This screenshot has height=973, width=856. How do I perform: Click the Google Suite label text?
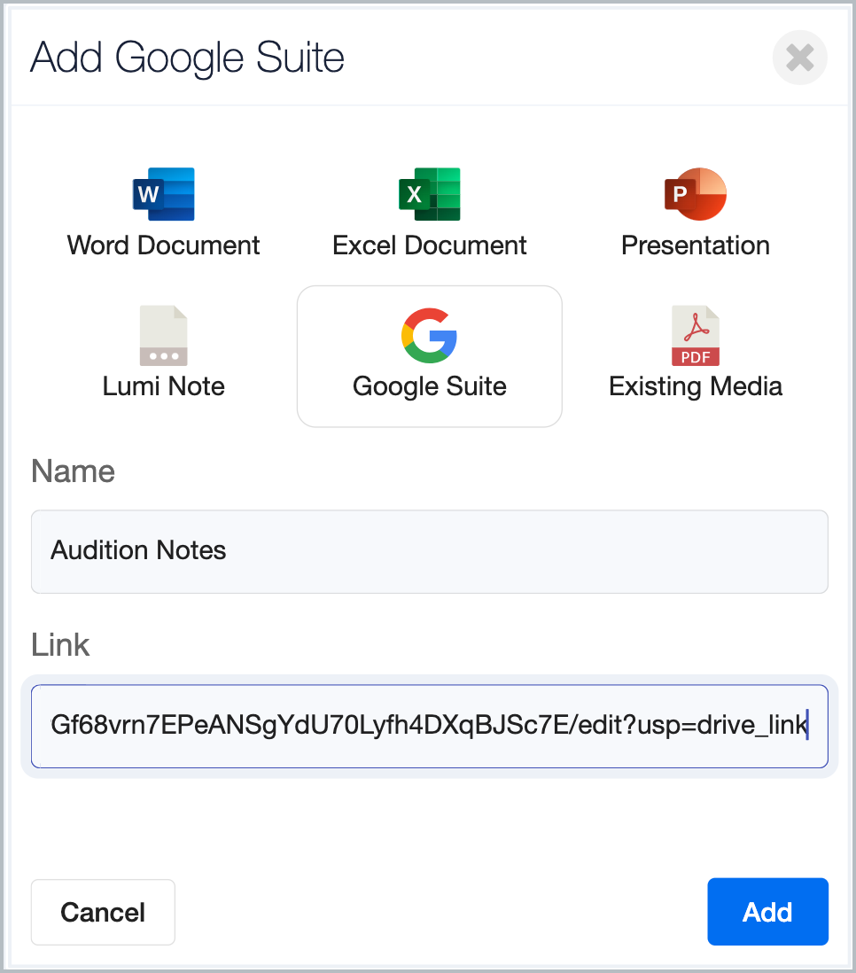click(430, 386)
